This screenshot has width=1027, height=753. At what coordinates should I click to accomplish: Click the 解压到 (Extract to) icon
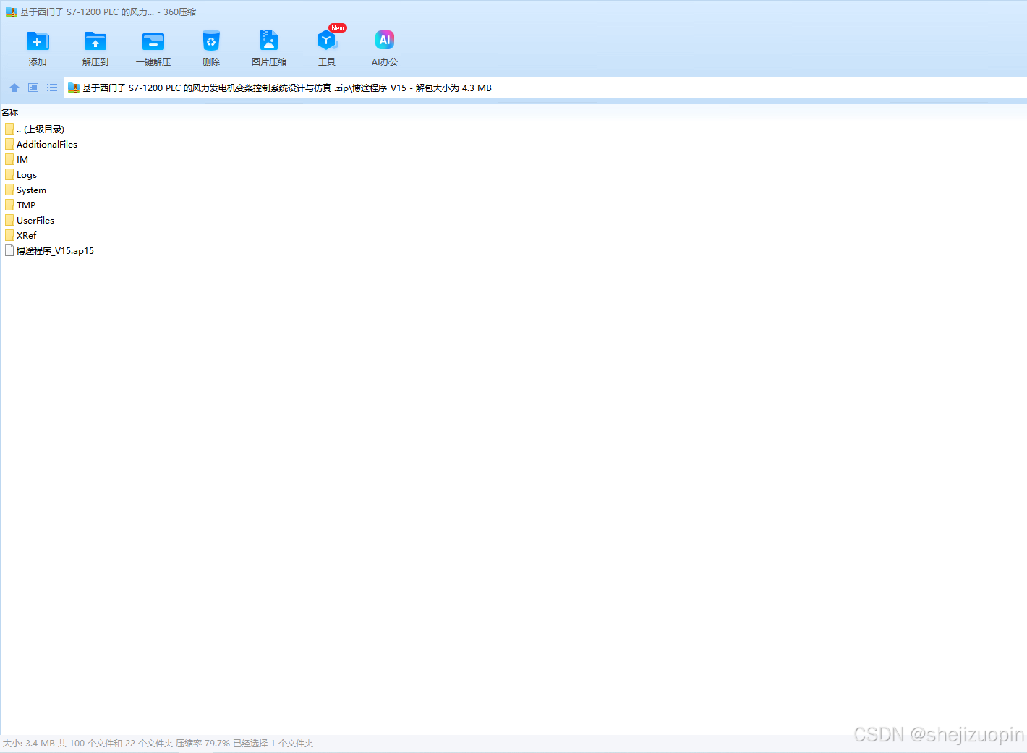click(x=95, y=41)
